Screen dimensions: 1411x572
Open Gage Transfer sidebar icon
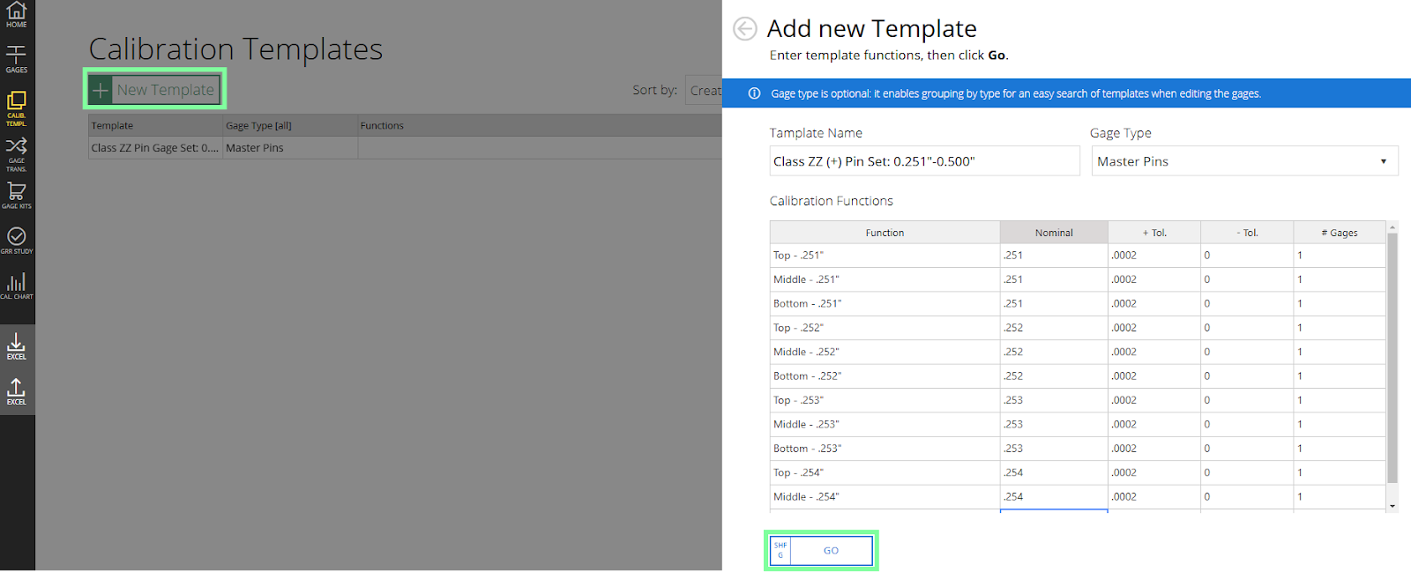click(17, 154)
